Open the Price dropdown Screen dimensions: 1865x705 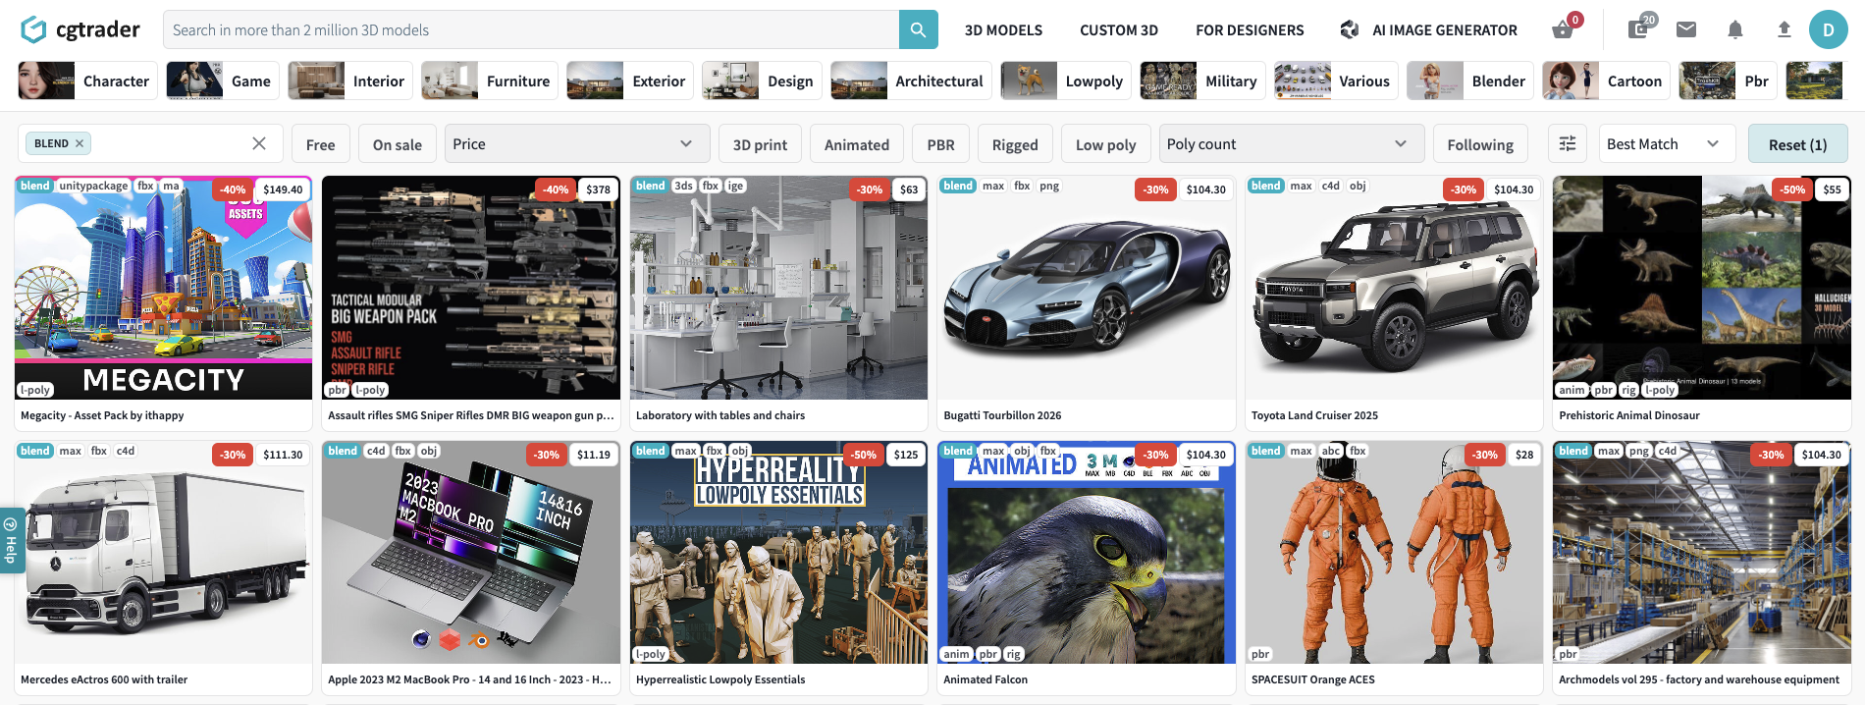coord(577,143)
